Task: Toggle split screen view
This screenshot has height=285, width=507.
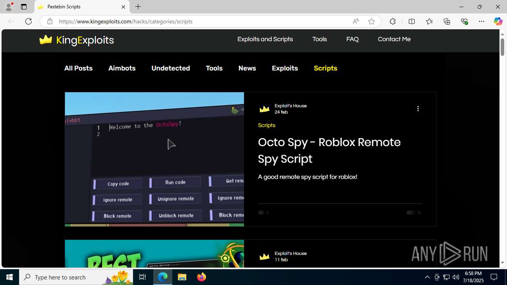Action: click(x=412, y=21)
